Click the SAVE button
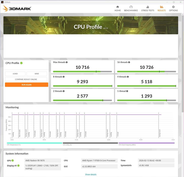This screenshot has width=184, height=177. click(37, 74)
